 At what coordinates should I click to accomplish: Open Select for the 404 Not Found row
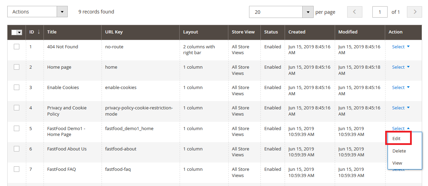pos(401,47)
